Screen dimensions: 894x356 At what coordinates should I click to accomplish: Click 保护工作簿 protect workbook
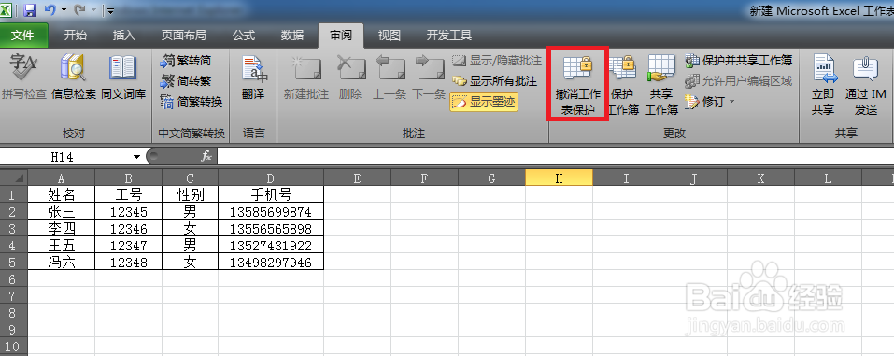[623, 84]
